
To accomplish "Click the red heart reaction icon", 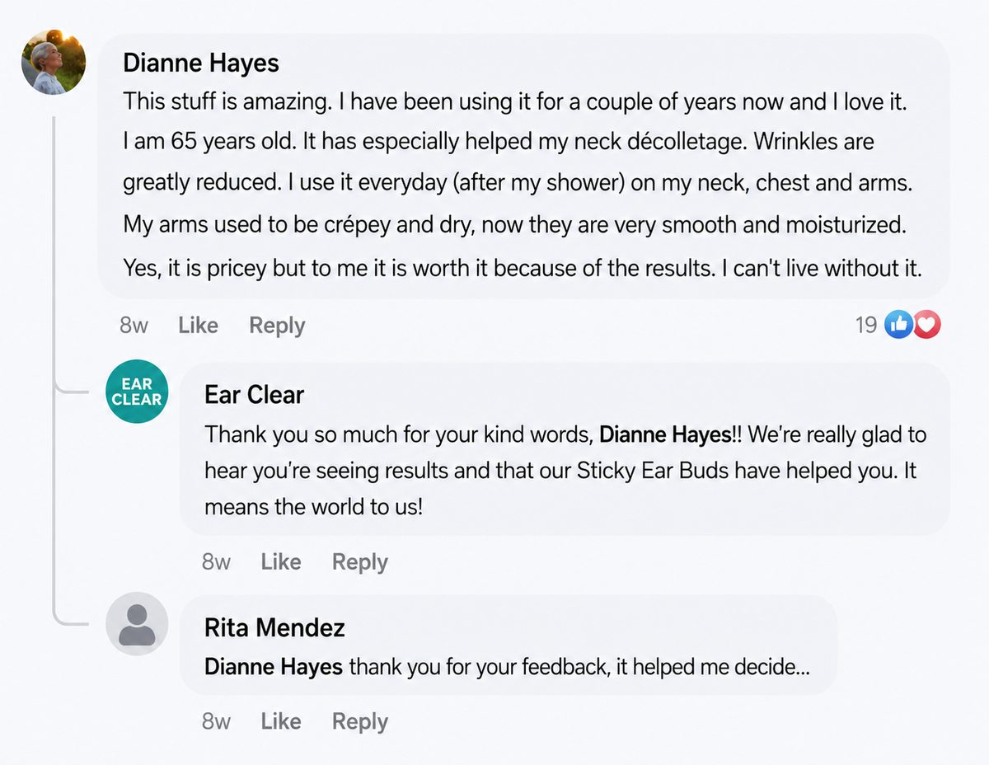I will coord(927,325).
